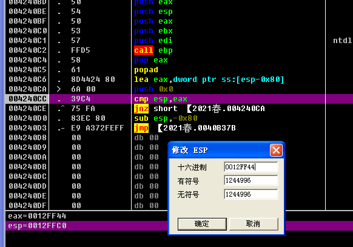Select lea eax,dword ptr ss:[esp-0x80] line
Screen dimensions: 353x247
coord(209,80)
